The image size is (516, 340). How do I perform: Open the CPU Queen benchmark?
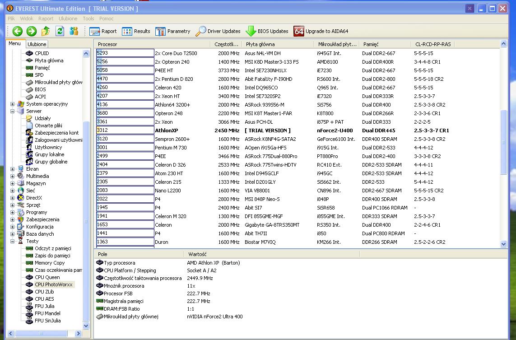[47, 278]
